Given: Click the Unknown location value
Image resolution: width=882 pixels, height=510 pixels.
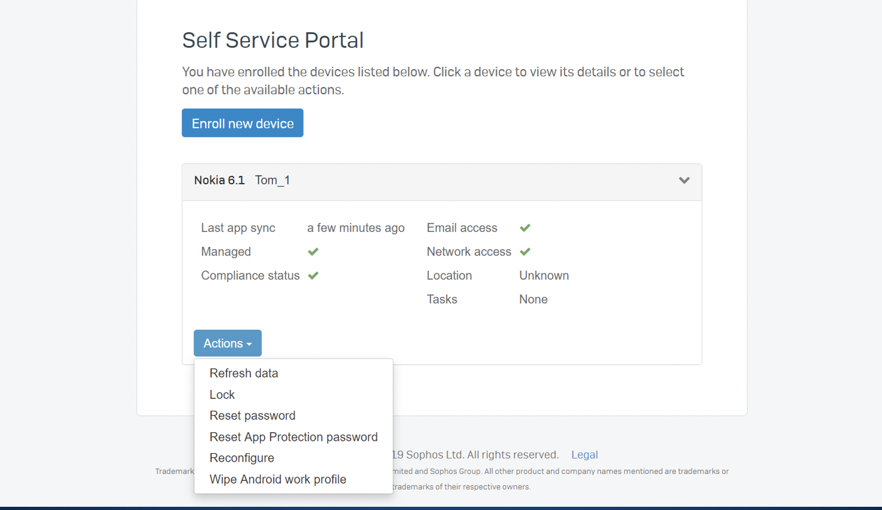Looking at the screenshot, I should click(x=544, y=275).
